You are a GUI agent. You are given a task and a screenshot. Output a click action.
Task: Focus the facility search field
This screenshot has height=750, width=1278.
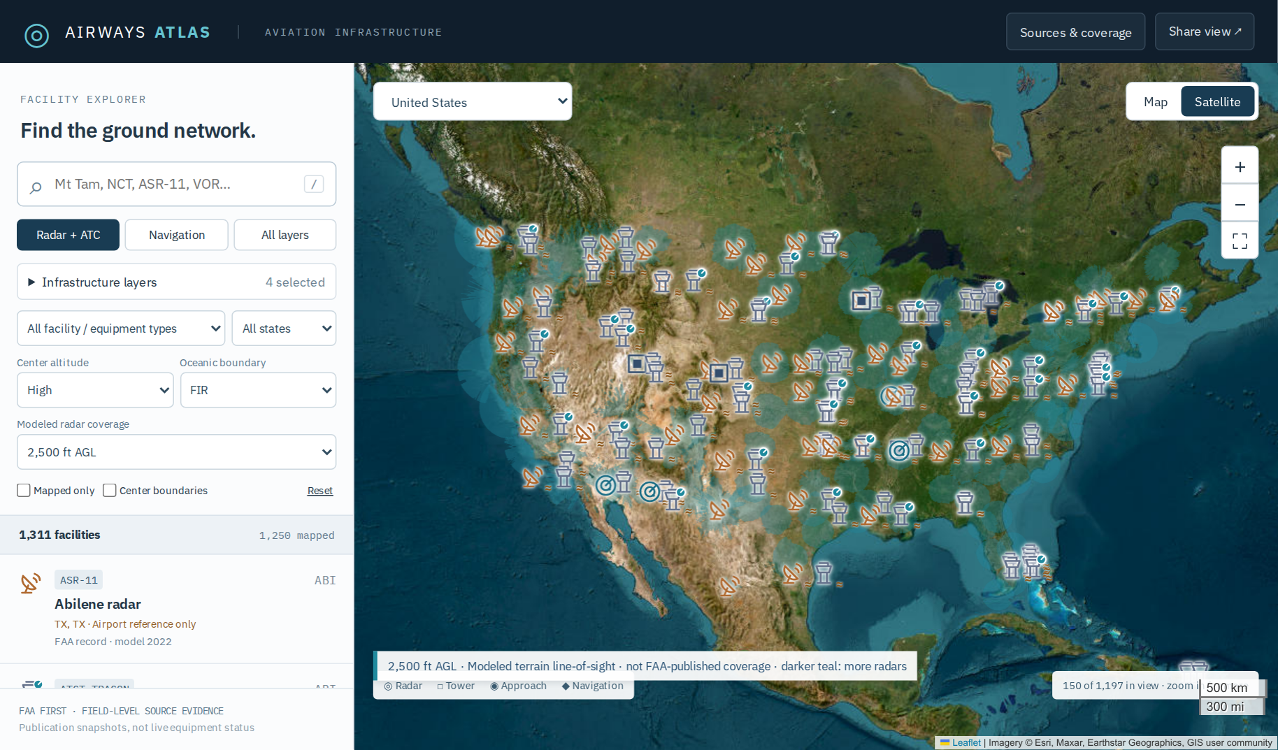click(176, 184)
